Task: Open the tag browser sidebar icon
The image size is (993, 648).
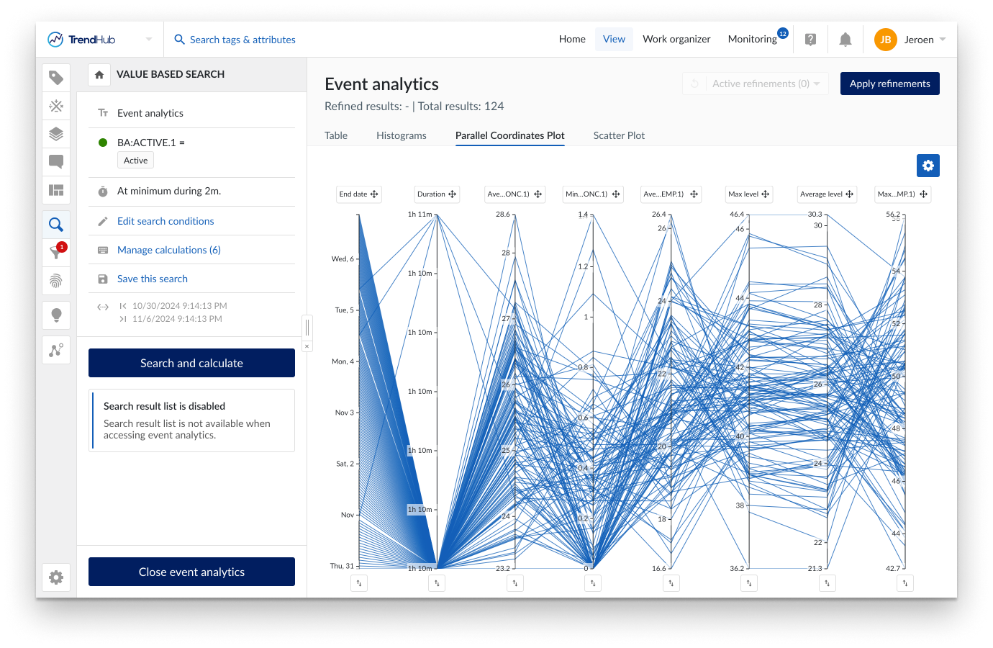Action: (56, 78)
